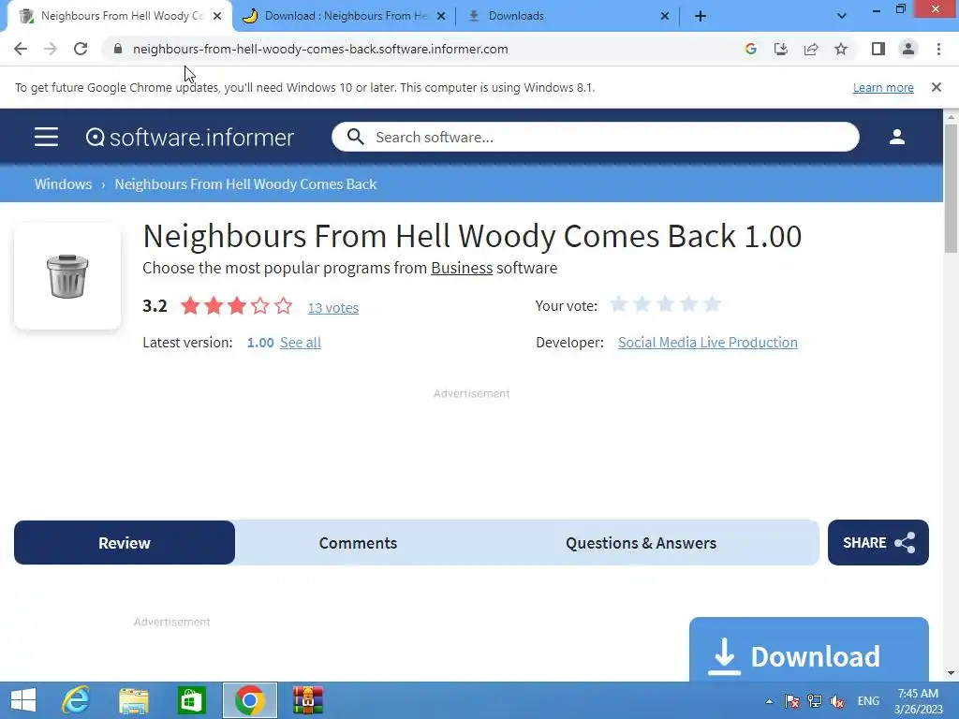Screen dimensions: 959x719
Task: Open the Chrome profile avatar
Action: pyautogui.click(x=908, y=49)
